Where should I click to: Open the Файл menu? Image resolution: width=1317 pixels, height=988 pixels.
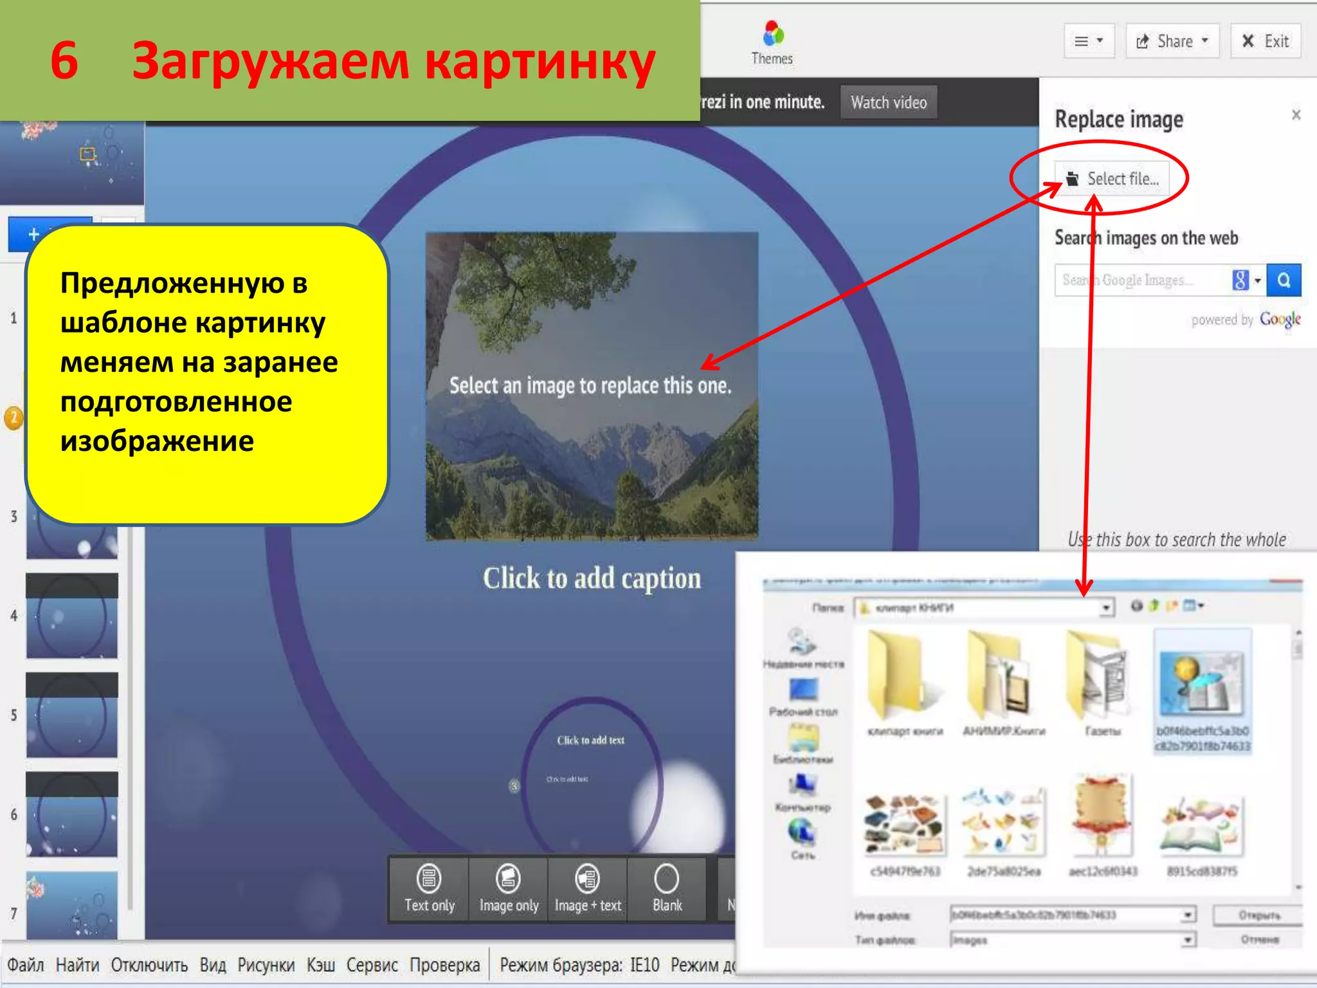(26, 965)
